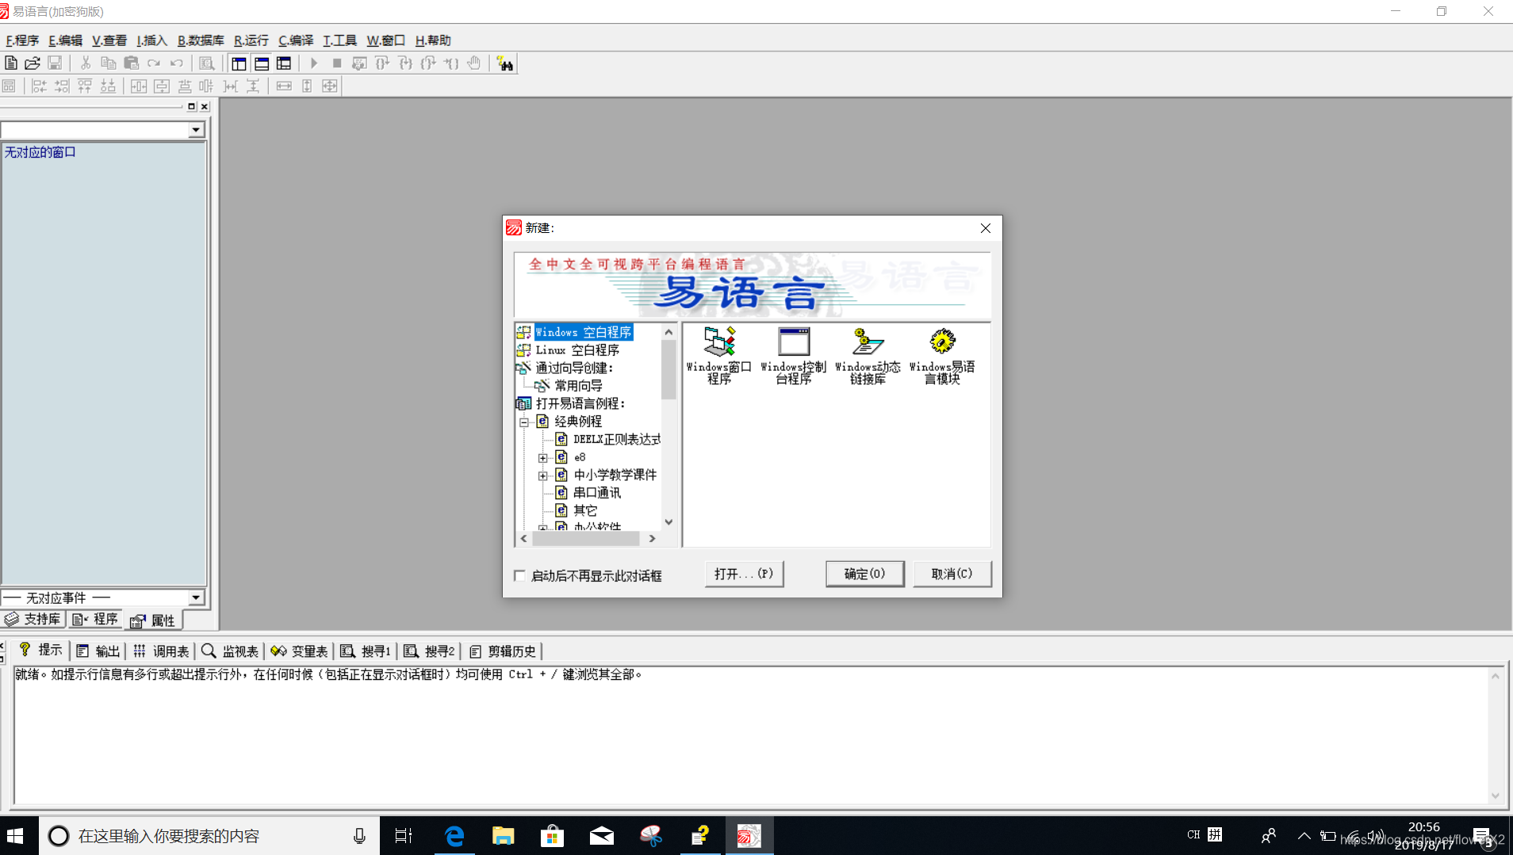1513x855 pixels.
Task: Click the hand breakpoint toolbar icon
Action: click(x=474, y=63)
